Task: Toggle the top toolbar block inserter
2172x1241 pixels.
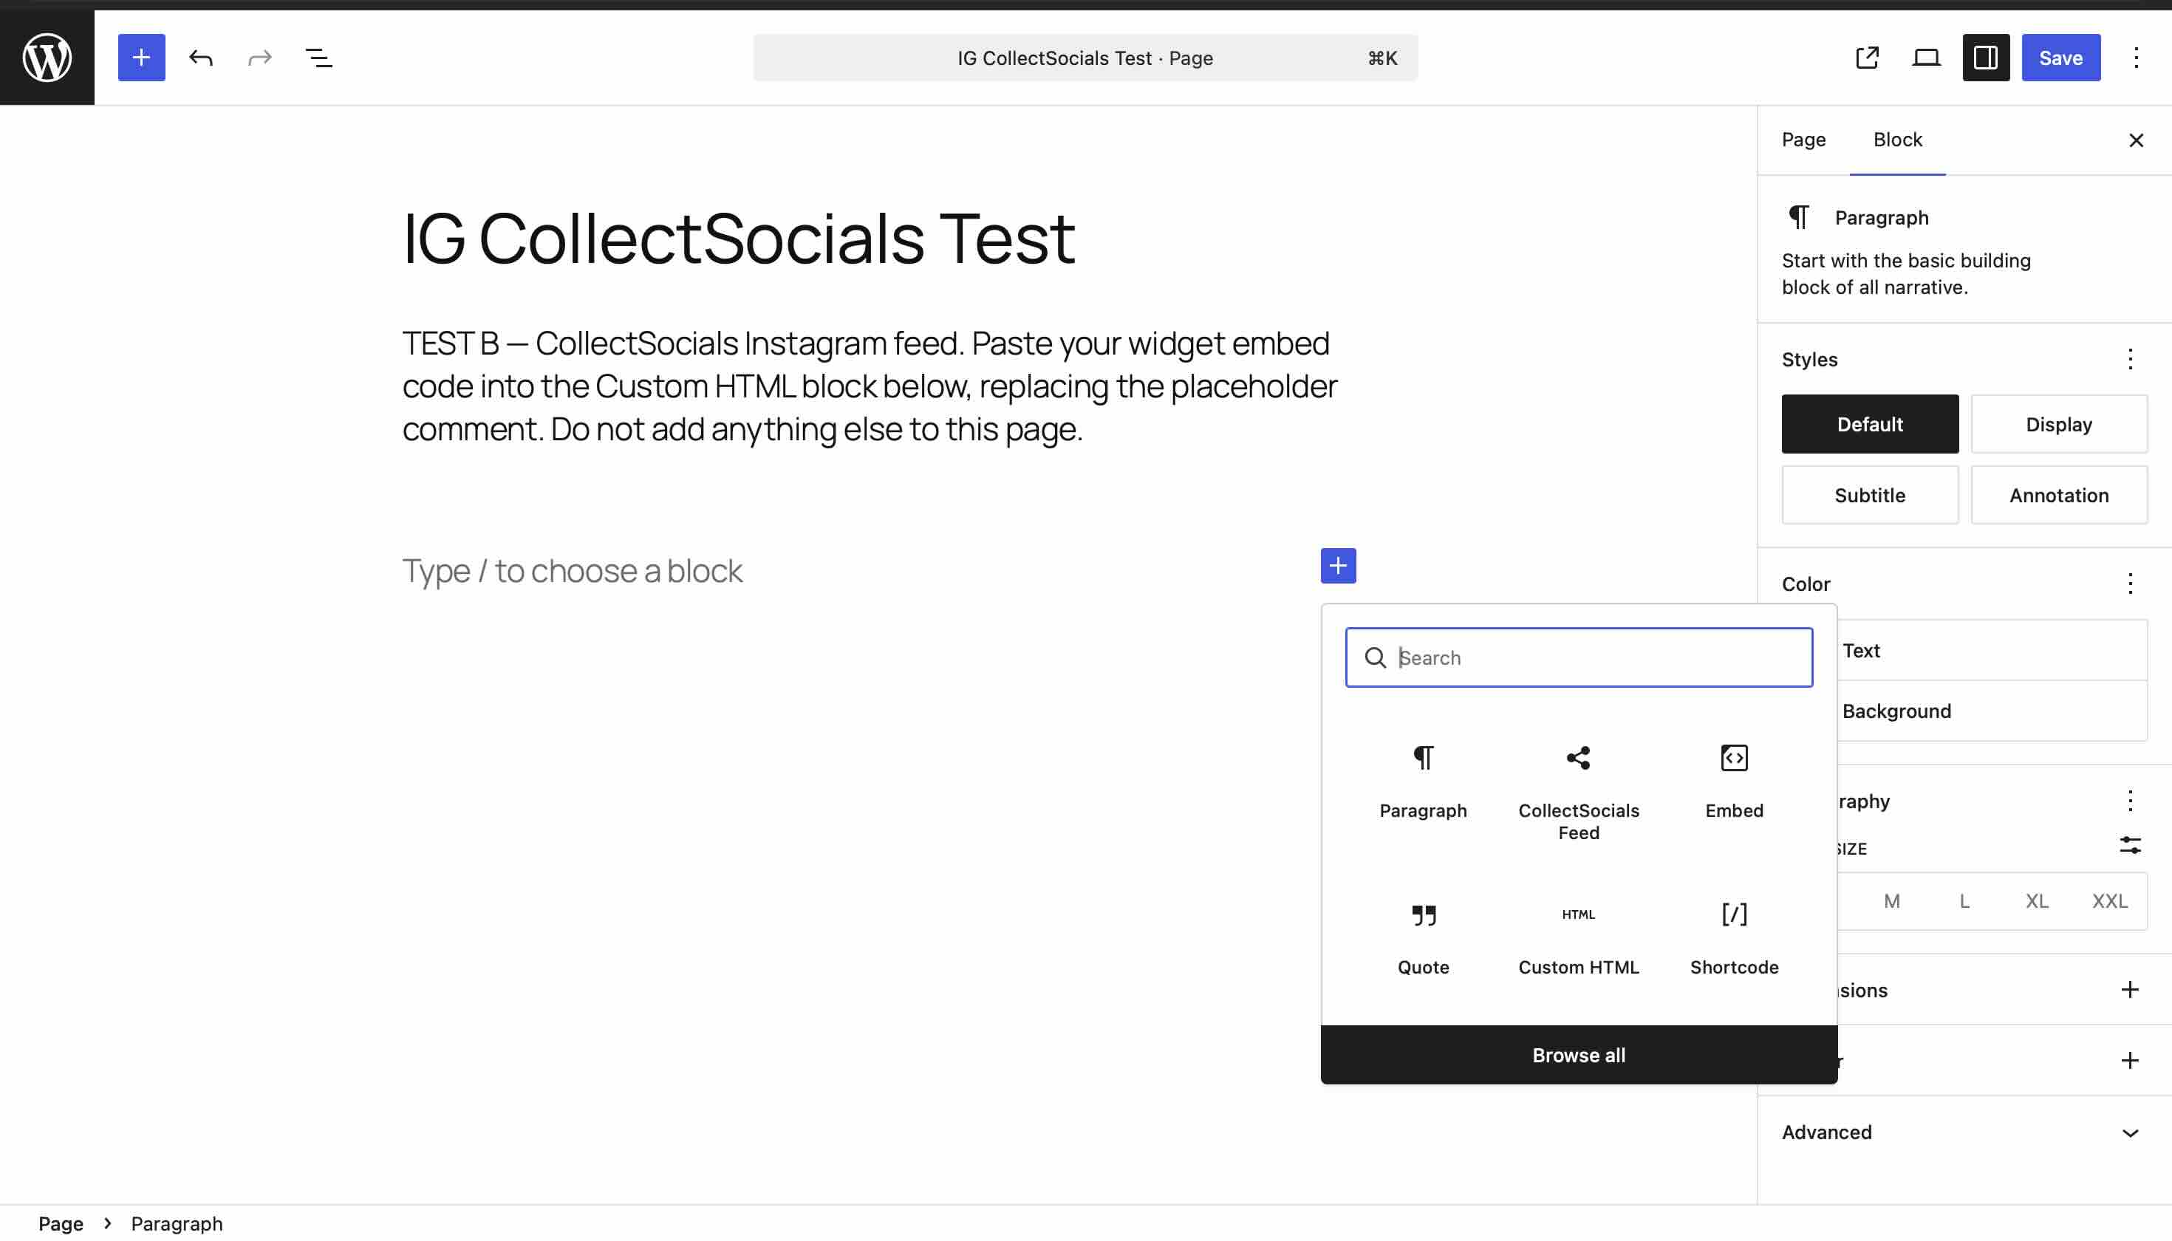Action: coord(142,57)
